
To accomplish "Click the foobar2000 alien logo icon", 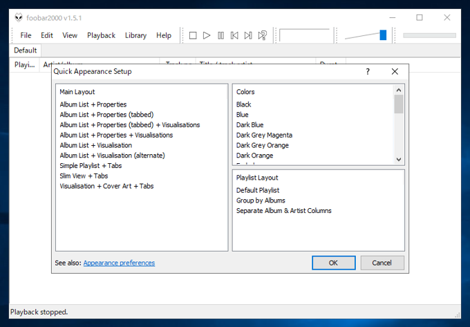I will [x=19, y=18].
